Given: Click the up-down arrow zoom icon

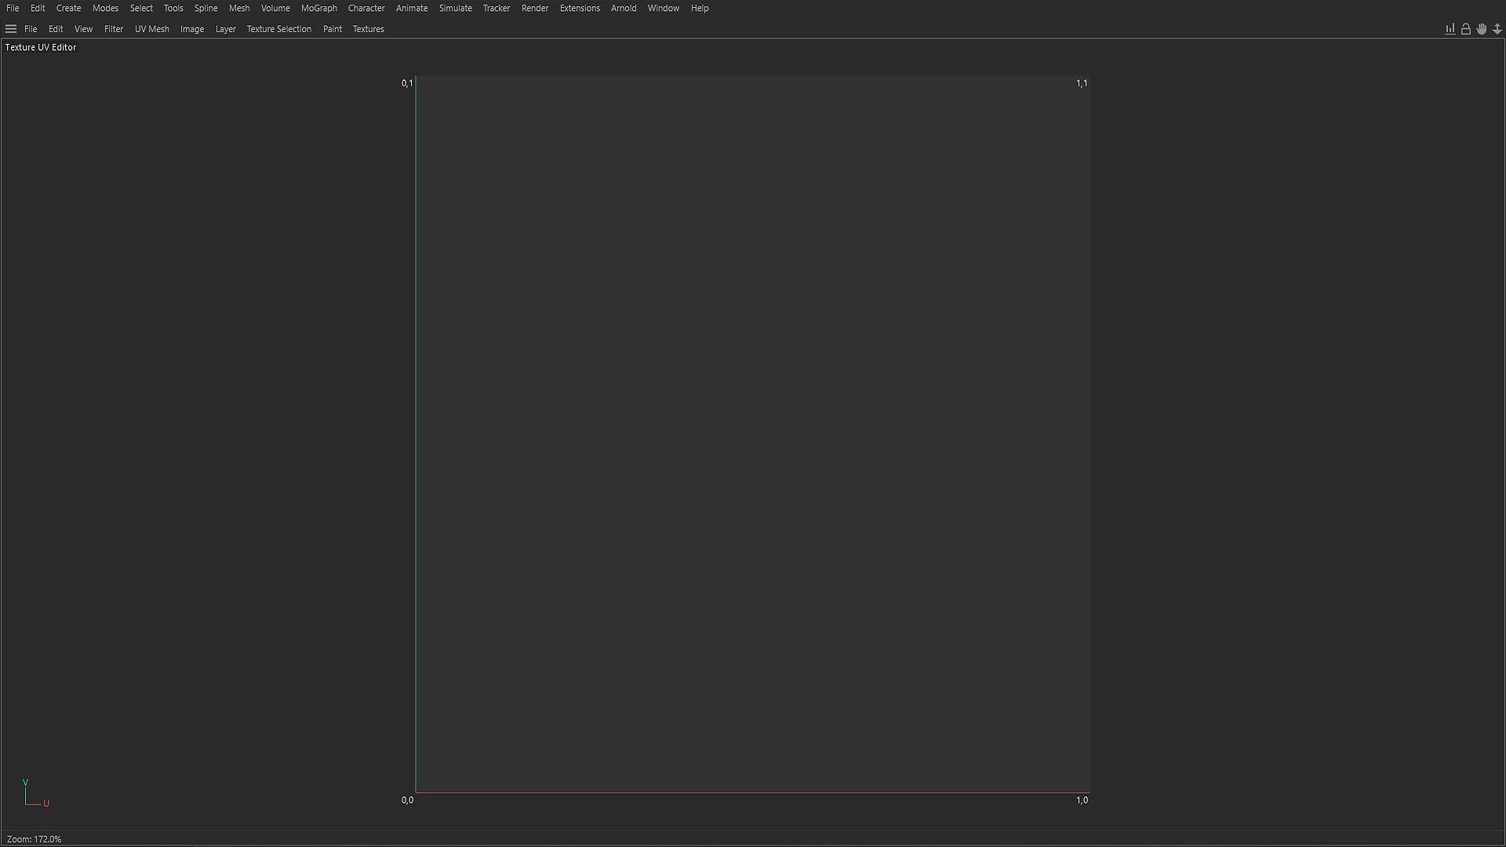Looking at the screenshot, I should (1497, 29).
